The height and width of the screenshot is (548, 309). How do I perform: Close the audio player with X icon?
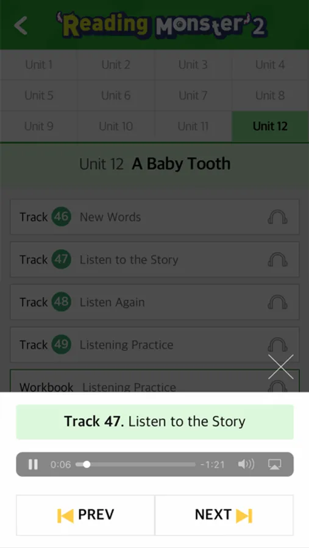pyautogui.click(x=280, y=367)
